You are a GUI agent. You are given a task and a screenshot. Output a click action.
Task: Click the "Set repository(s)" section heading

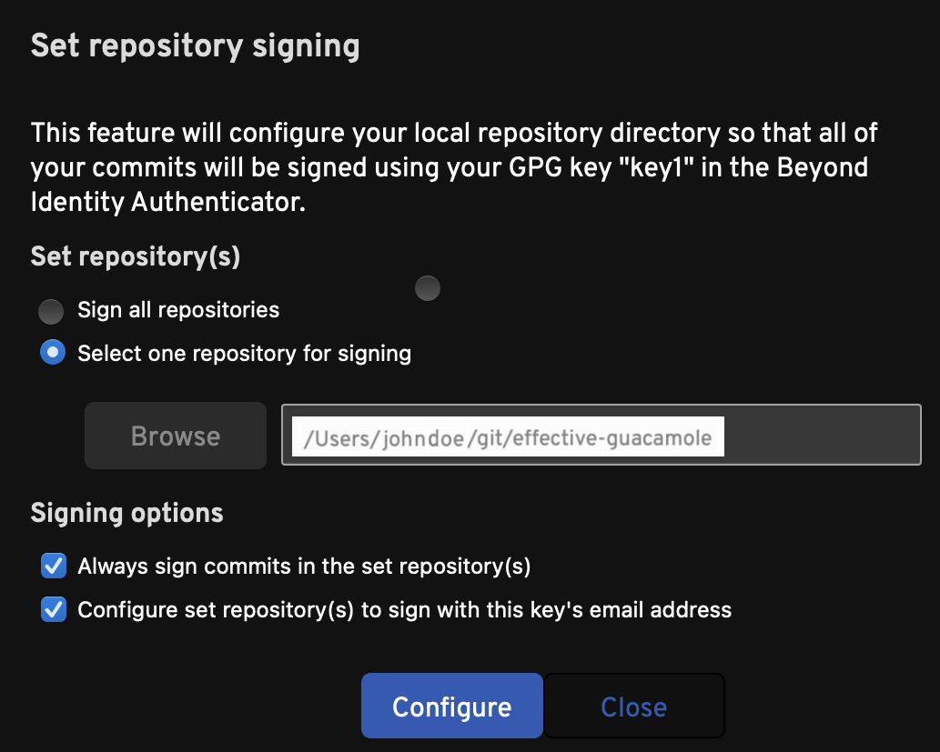[x=136, y=256]
